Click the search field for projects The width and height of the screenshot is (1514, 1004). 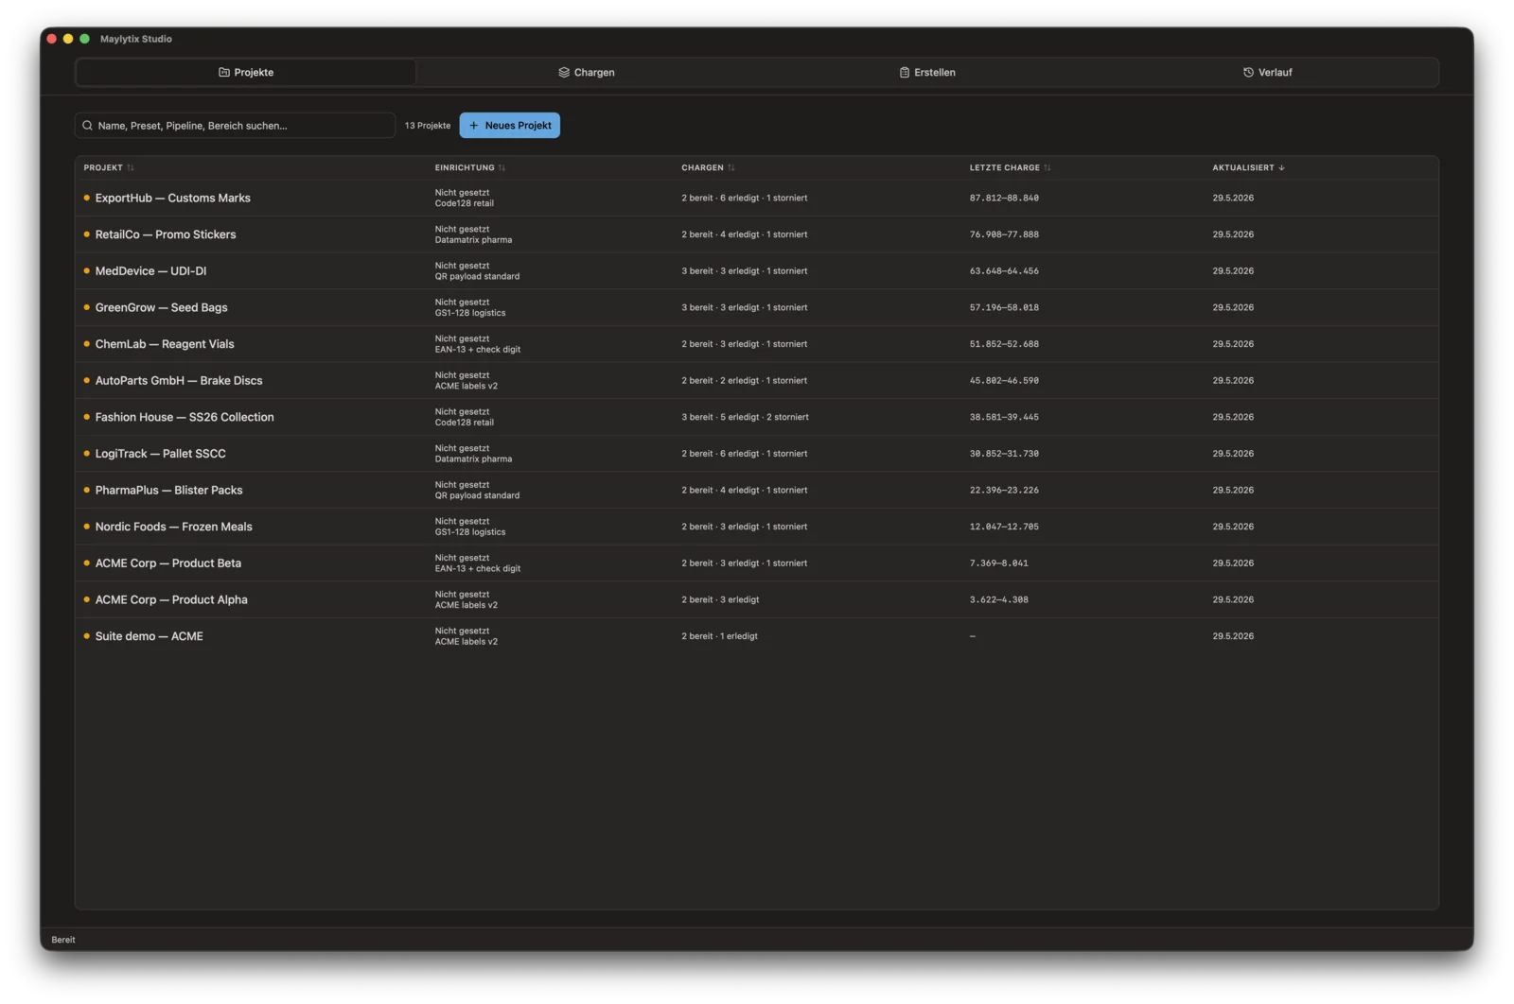click(235, 126)
